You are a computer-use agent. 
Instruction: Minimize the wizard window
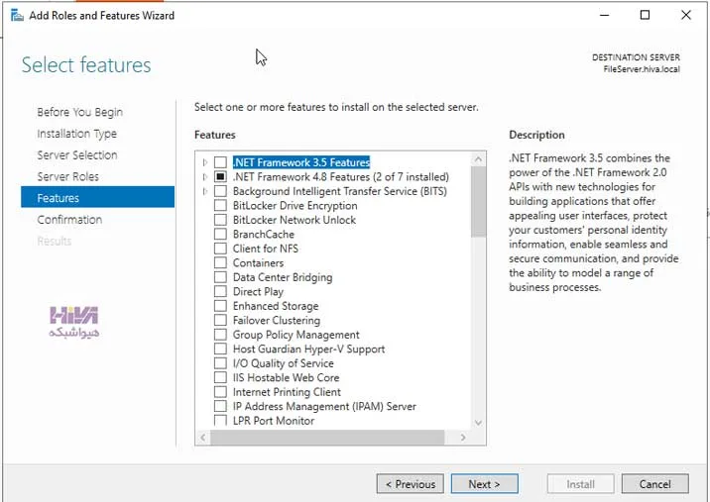(604, 15)
